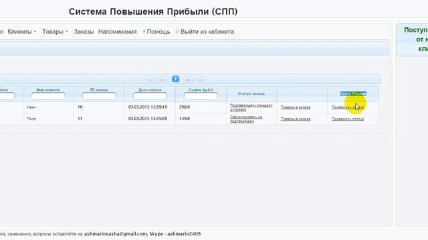The height and width of the screenshot is (240, 428).
Task: Select date cell 03.03.2015 13:39:19
Action: click(150, 107)
